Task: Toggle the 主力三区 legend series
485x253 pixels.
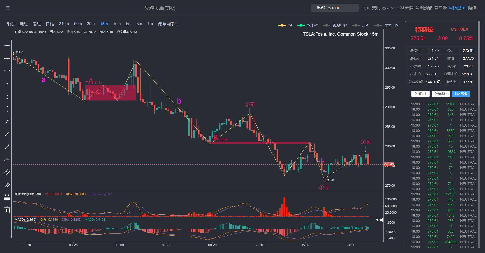Action: coord(386,25)
